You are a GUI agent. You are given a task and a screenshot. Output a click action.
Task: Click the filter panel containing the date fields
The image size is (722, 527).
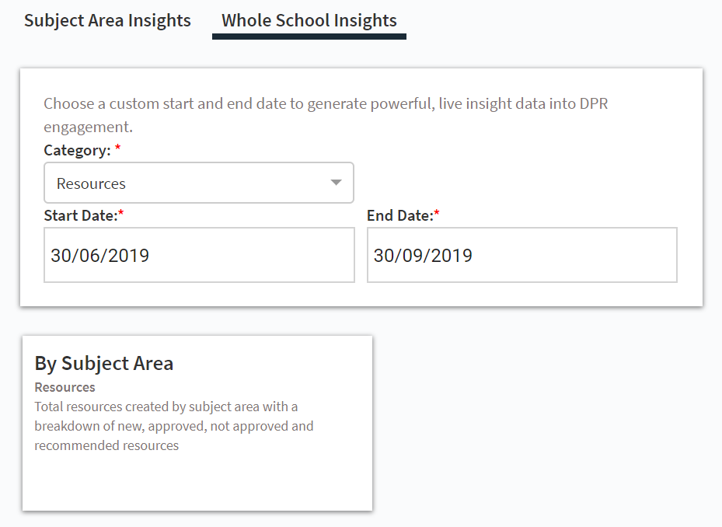click(361, 187)
